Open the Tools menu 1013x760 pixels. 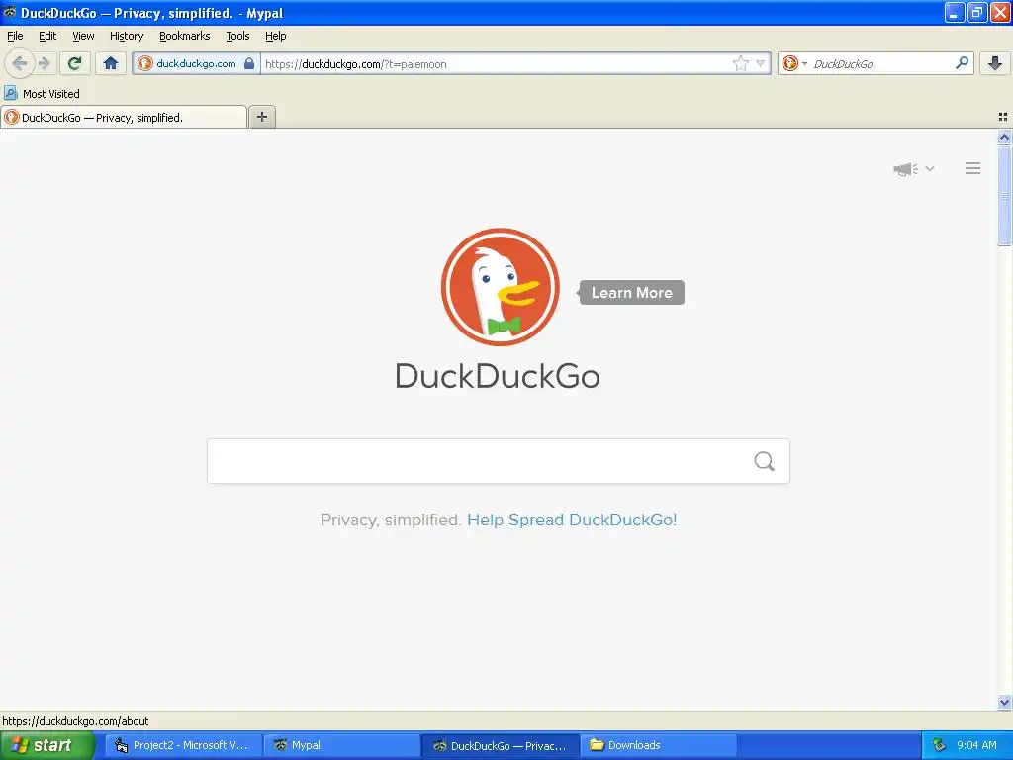pyautogui.click(x=237, y=36)
